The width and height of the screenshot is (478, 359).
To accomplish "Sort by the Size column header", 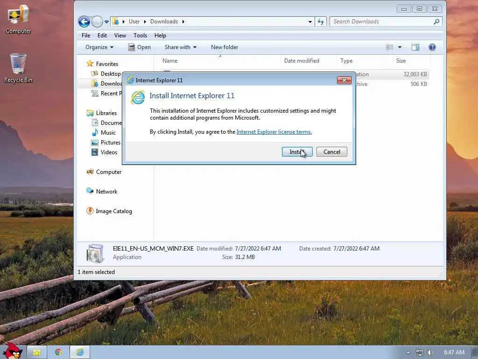I will pos(411,60).
